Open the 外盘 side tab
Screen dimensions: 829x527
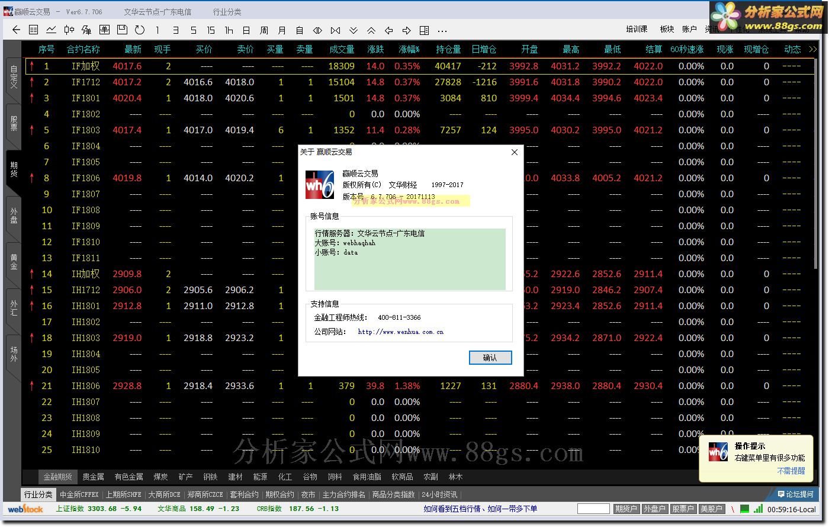click(x=14, y=216)
